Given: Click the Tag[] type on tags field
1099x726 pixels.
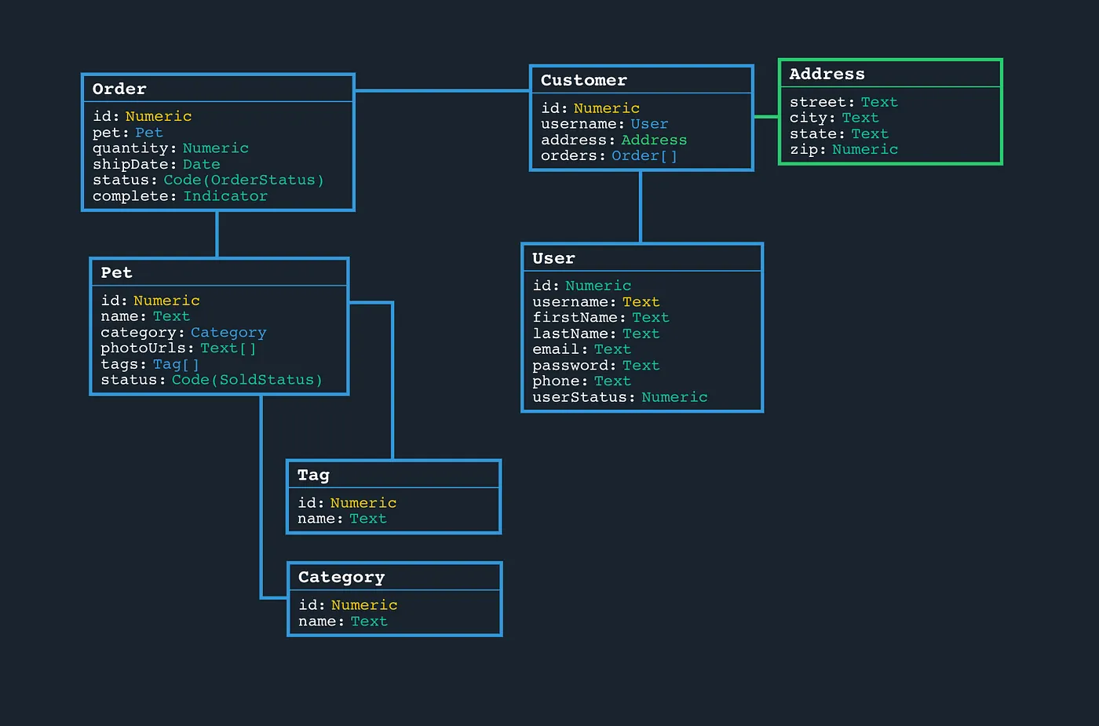Looking at the screenshot, I should click(176, 364).
